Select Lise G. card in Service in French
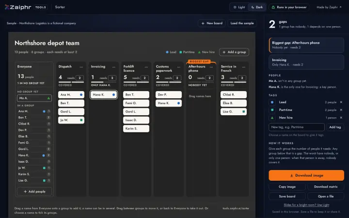The height and width of the screenshot is (218, 349). [x=234, y=112]
